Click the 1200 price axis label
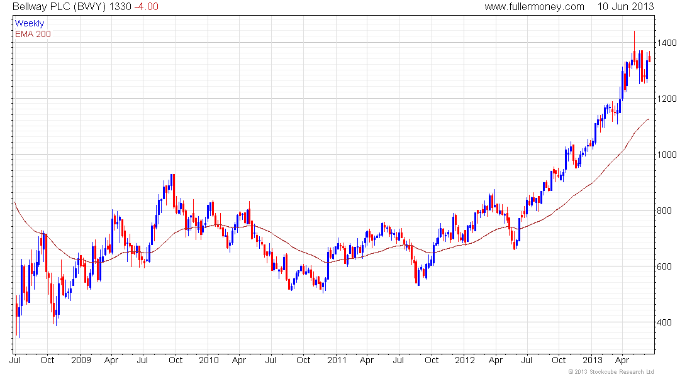 [x=666, y=99]
